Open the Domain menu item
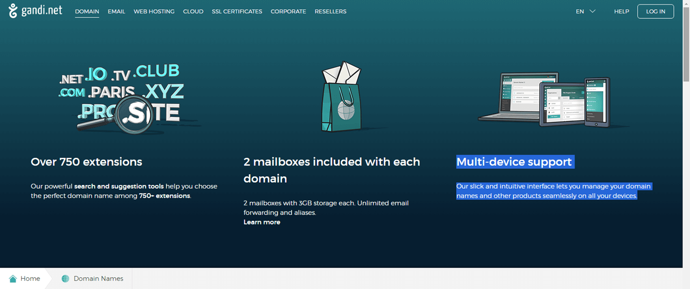This screenshot has width=690, height=289. point(87,11)
